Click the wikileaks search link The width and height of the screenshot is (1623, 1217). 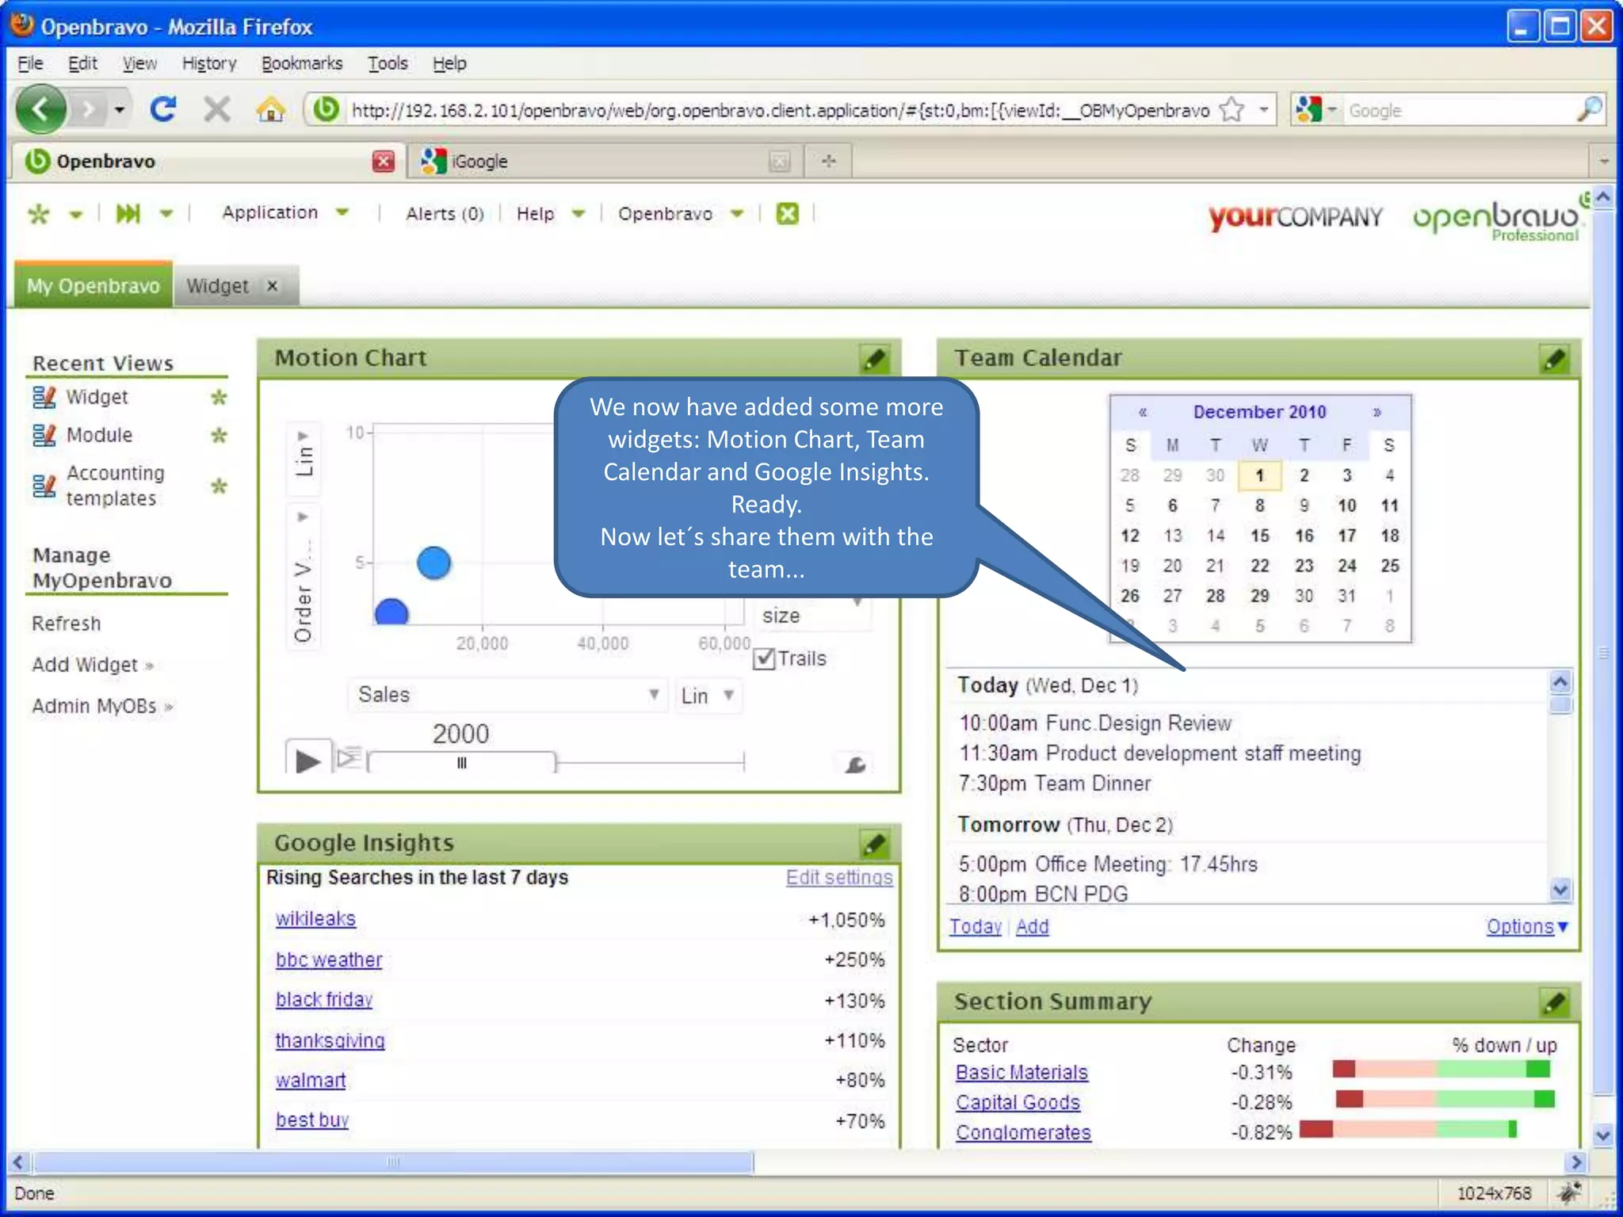coord(315,918)
